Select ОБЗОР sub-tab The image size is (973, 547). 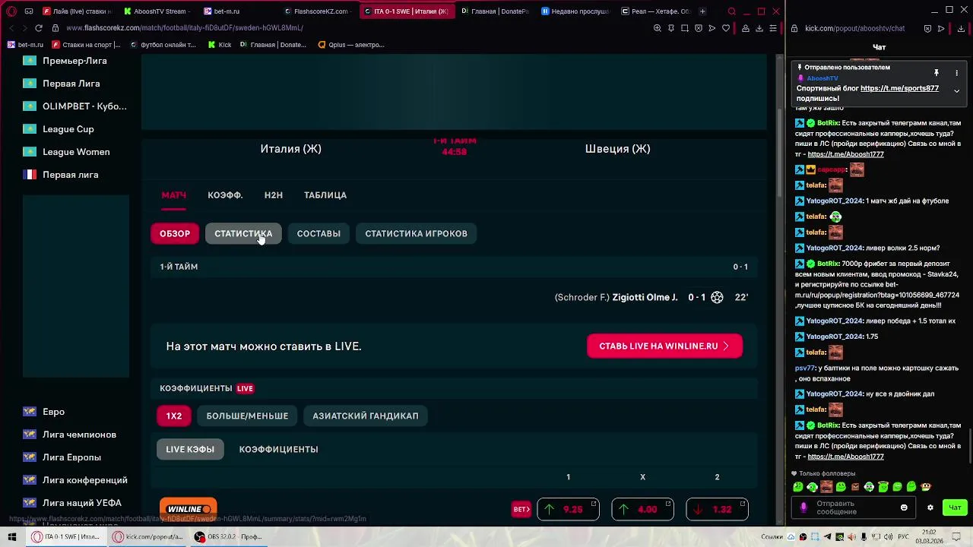tap(175, 233)
